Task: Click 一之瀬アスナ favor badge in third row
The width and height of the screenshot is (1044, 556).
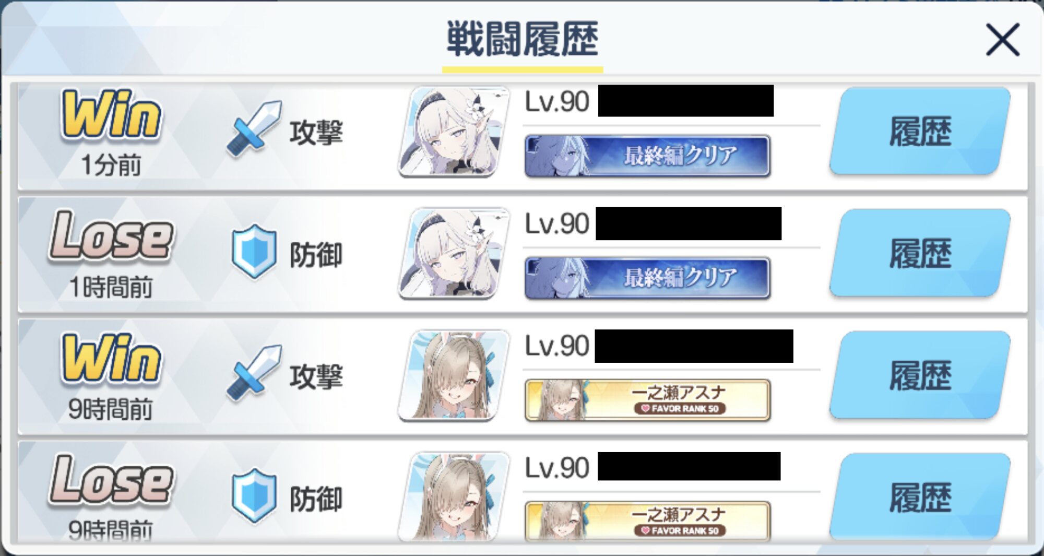Action: 647,400
